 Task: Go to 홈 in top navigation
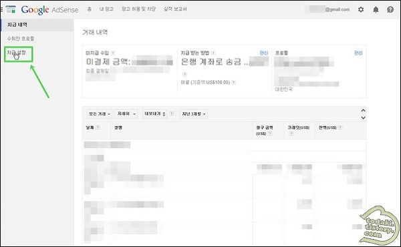(x=90, y=9)
